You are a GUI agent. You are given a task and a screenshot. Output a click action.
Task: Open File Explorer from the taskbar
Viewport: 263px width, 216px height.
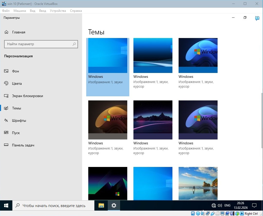[x=101, y=205]
